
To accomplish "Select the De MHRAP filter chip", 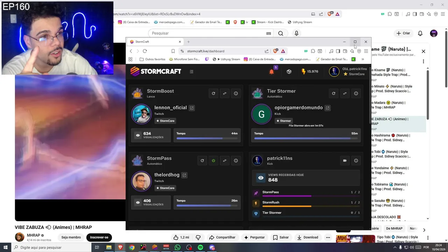I will coord(394,229).
